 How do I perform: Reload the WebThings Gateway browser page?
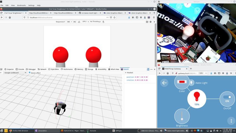[x=159, y=69]
